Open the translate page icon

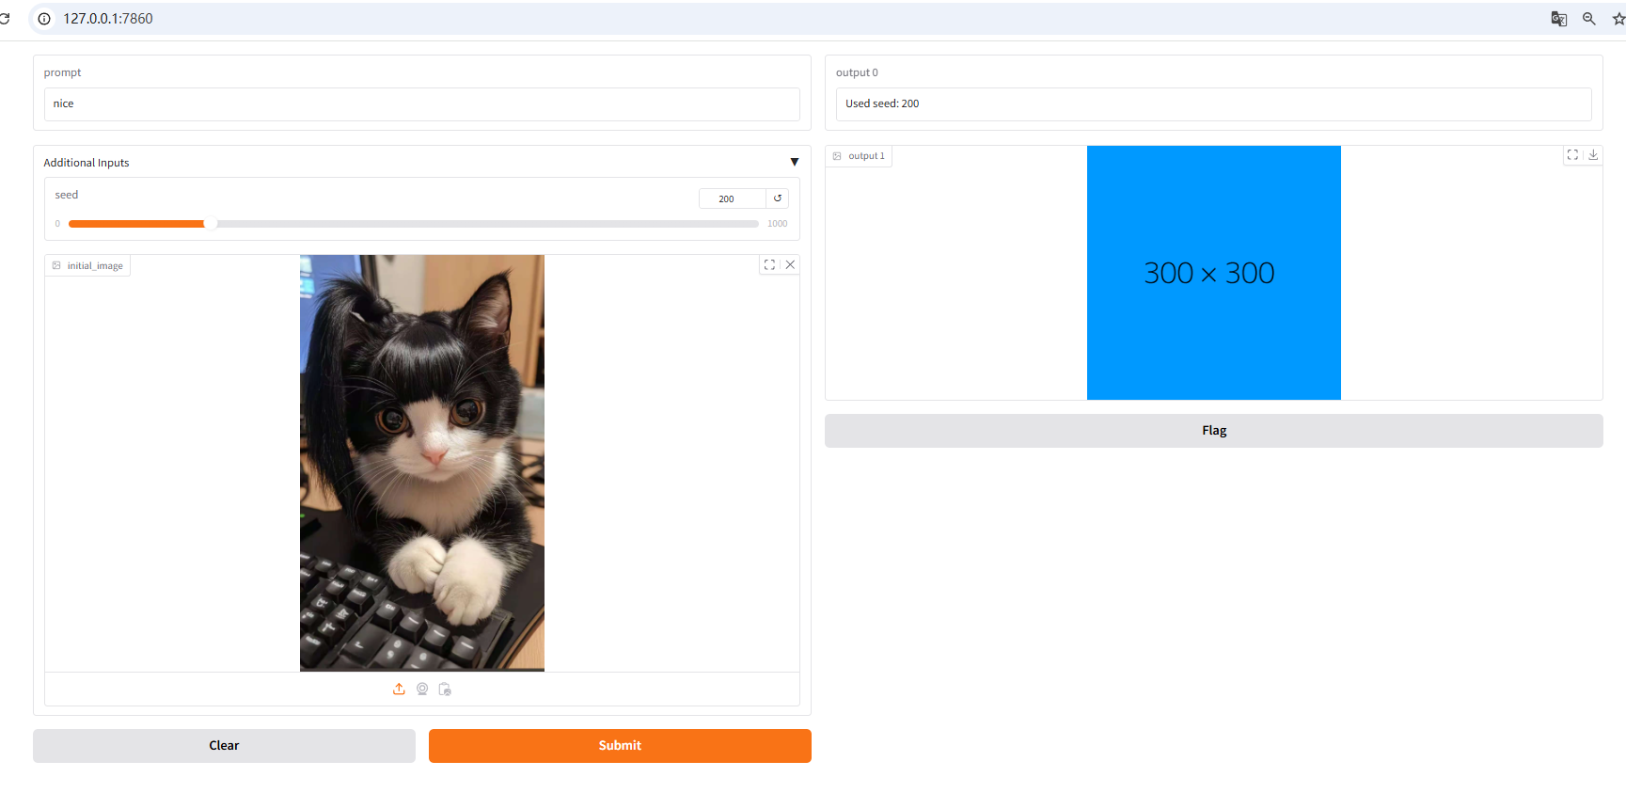coord(1558,19)
